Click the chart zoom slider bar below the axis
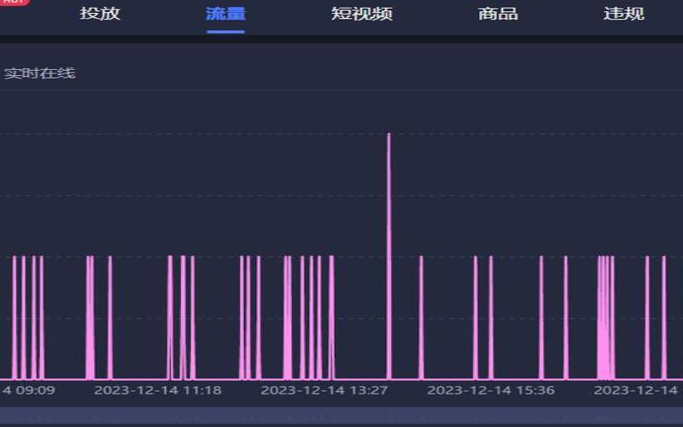 click(x=341, y=414)
